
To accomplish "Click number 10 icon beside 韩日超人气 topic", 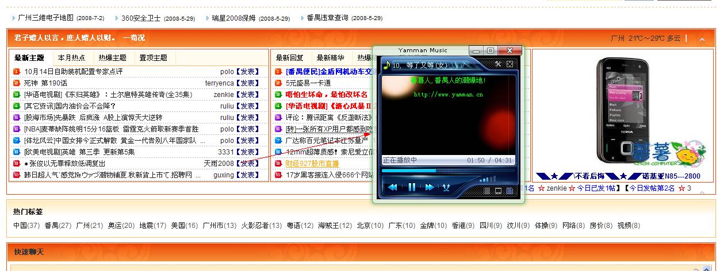I will [x=17, y=175].
